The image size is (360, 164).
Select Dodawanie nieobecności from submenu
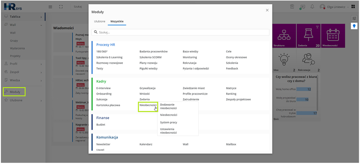tap(168, 106)
